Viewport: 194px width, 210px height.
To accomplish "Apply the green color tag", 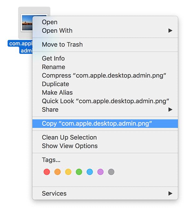I will pyautogui.click(x=79, y=172).
